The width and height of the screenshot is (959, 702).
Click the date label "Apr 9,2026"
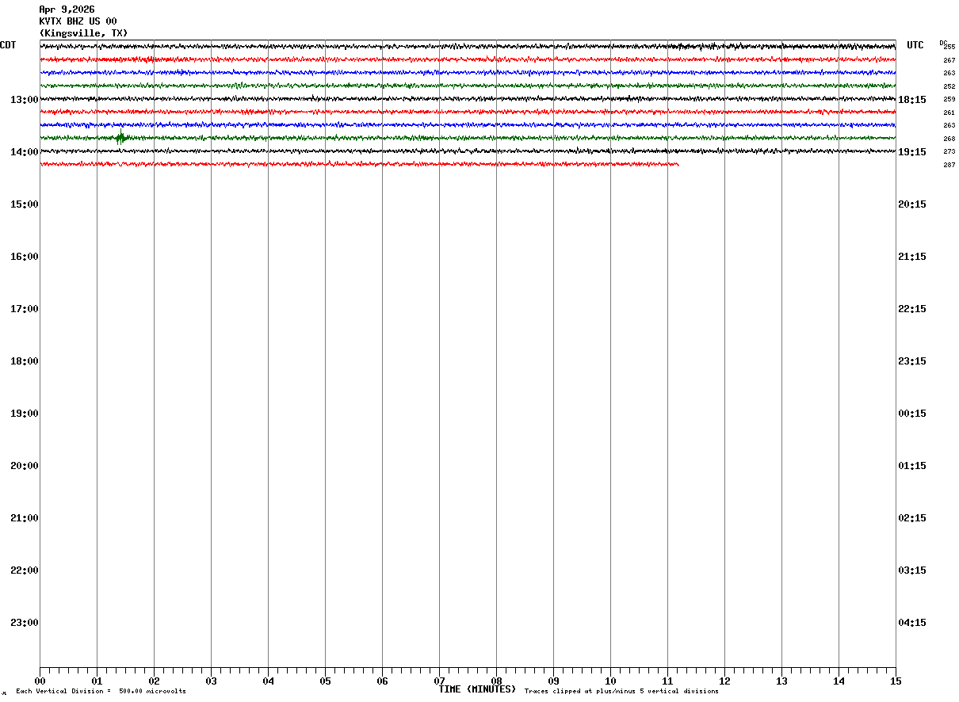(67, 10)
